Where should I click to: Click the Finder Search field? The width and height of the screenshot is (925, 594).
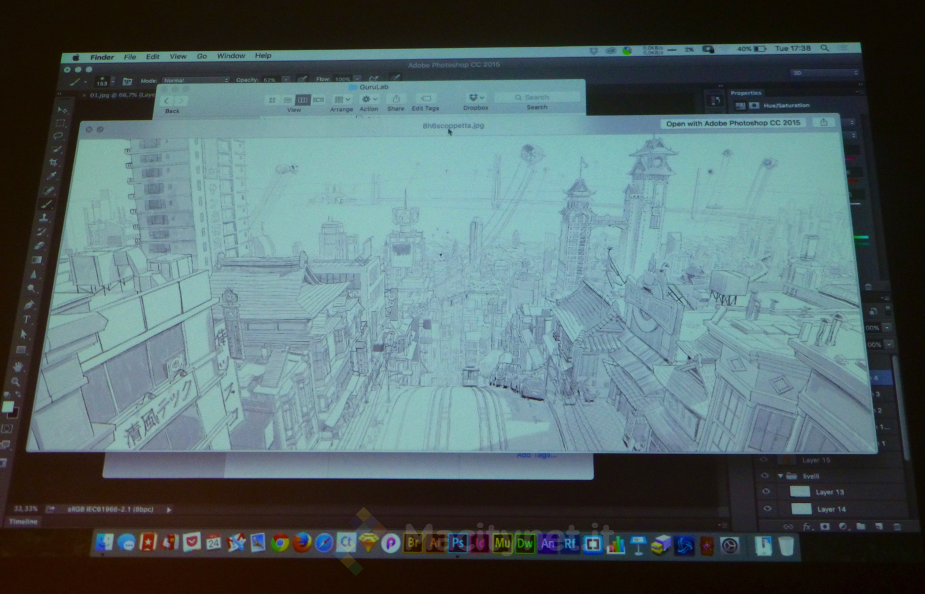point(537,97)
